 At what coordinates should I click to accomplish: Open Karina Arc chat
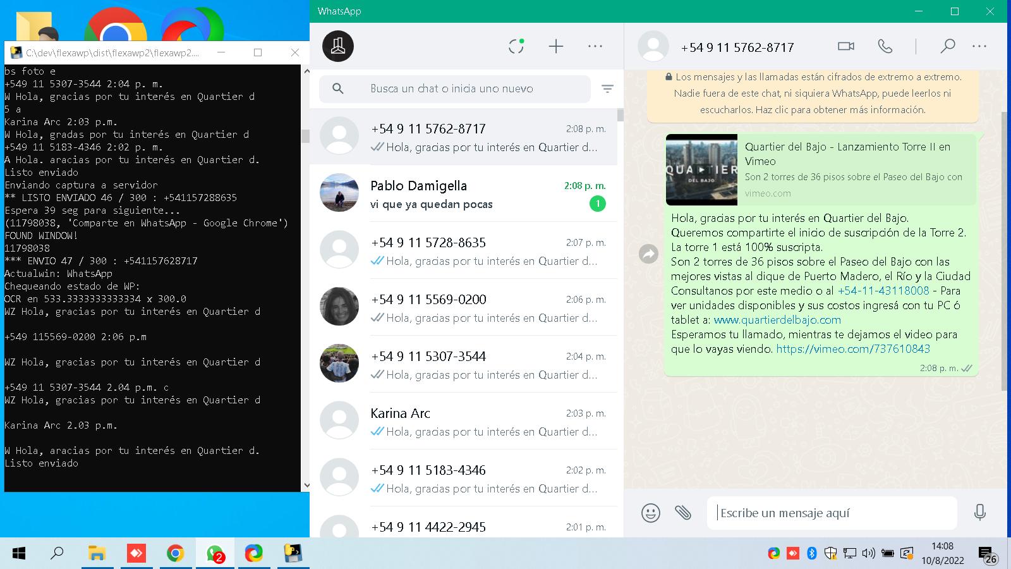coord(464,422)
